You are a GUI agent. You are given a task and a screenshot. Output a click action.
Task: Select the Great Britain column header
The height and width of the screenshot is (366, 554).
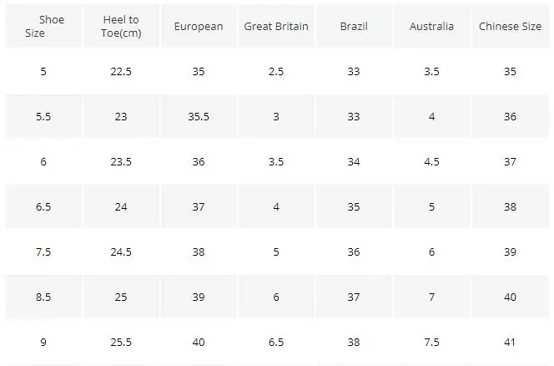tap(276, 27)
